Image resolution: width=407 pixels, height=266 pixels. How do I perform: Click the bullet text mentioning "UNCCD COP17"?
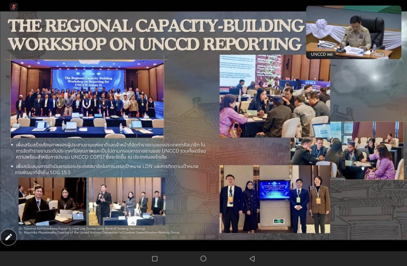pos(111,151)
